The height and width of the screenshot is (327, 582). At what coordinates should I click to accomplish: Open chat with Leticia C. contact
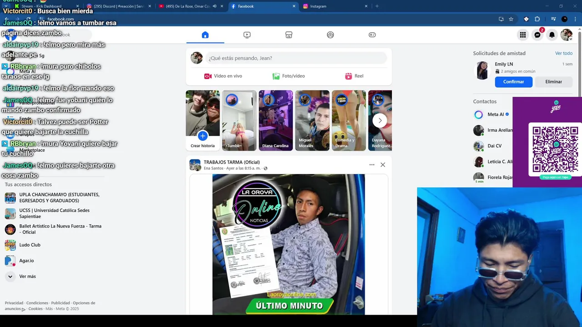pos(493,162)
